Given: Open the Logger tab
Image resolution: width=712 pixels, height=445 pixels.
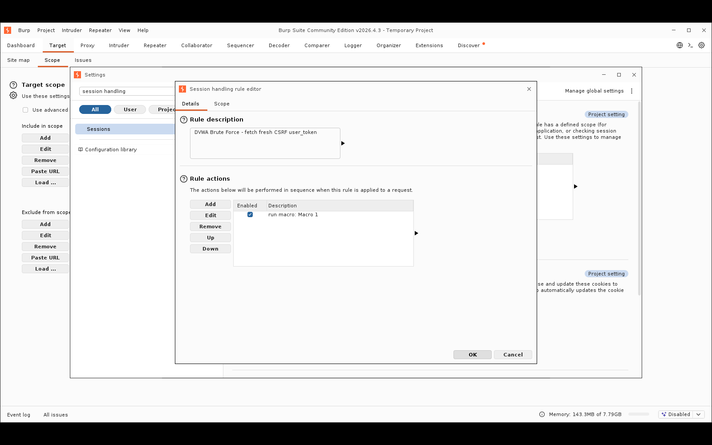Looking at the screenshot, I should pos(353,45).
